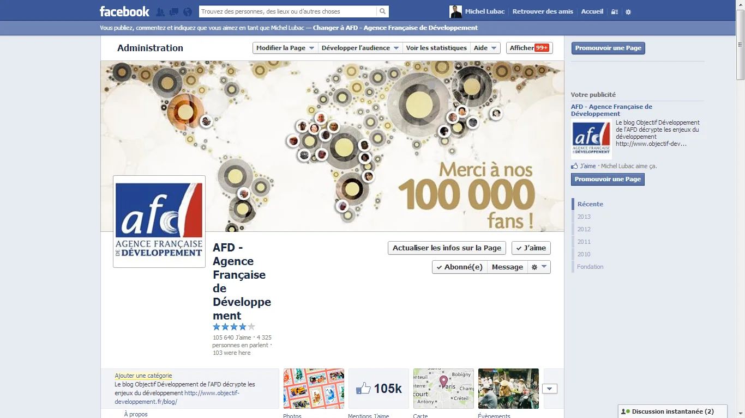The image size is (745, 418).
Task: Open page gear options dropdown
Action: (x=539, y=267)
